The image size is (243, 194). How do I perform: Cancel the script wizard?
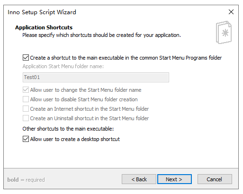pyautogui.click(x=215, y=179)
